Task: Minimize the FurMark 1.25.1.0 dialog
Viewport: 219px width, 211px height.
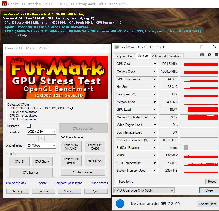Action: pyautogui.click(x=78, y=48)
